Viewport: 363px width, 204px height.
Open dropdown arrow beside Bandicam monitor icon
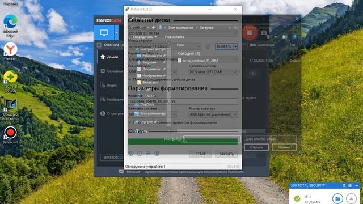[x=116, y=33]
